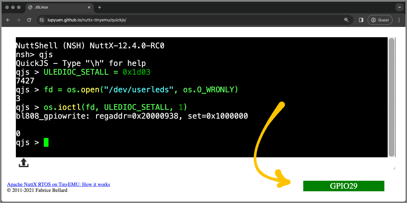Screen dimensions: 407x203
Task: Click the "© 2011-2021 Fabrice Bellard" text
Action: click(x=37, y=190)
